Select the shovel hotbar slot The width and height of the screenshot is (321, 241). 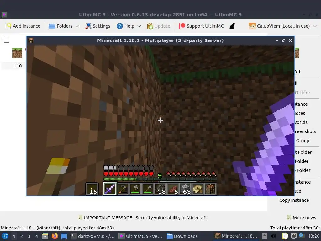[148, 189]
